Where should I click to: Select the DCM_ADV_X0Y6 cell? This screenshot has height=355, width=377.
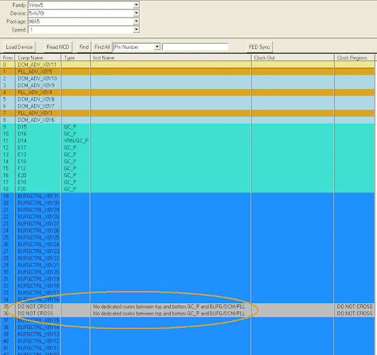tap(38, 120)
